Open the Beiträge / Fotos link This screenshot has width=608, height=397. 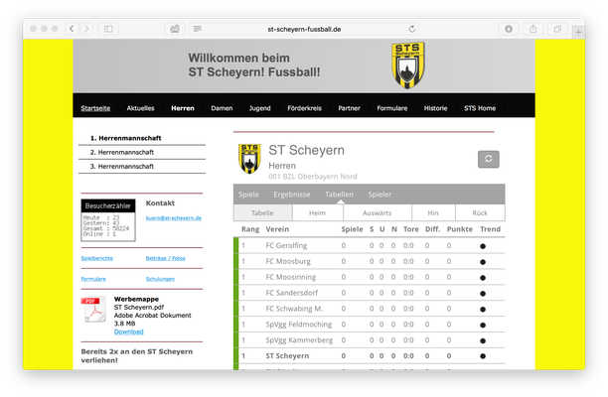coord(165,258)
